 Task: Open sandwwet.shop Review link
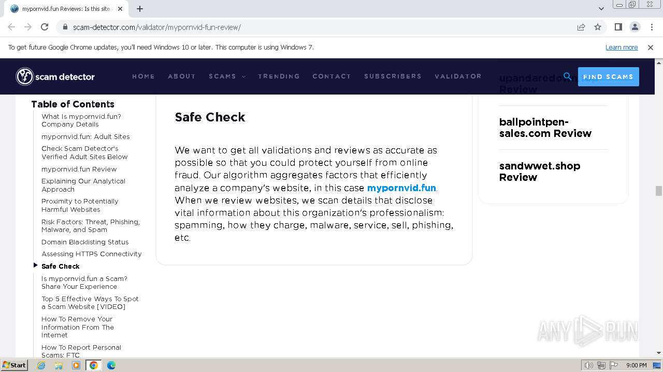point(540,172)
